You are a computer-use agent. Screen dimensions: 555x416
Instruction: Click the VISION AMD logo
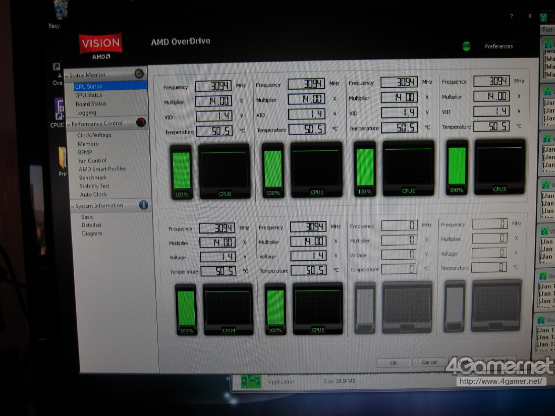pos(101,46)
